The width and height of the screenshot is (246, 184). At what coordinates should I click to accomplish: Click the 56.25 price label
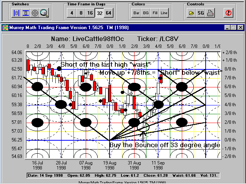(x=17, y=140)
